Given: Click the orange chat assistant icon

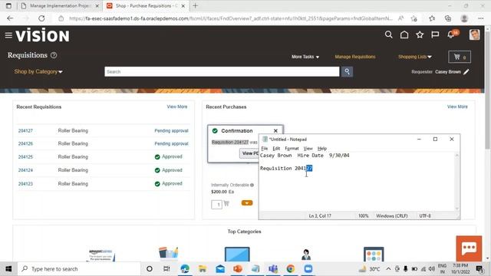Looking at the screenshot, I should click(469, 248).
